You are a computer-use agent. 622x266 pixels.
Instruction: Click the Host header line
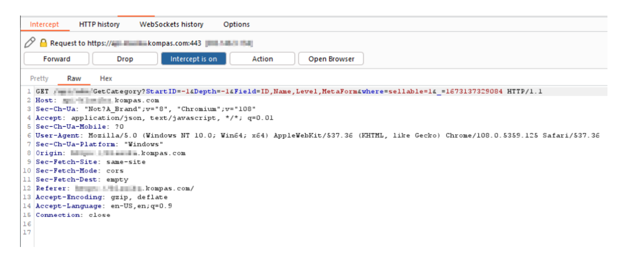tap(100, 101)
